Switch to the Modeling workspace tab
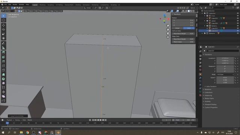 [x=42, y=5]
